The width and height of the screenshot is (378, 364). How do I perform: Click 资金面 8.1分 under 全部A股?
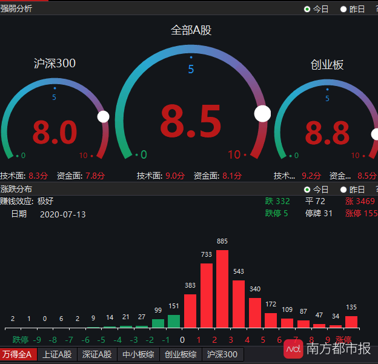click(217, 176)
